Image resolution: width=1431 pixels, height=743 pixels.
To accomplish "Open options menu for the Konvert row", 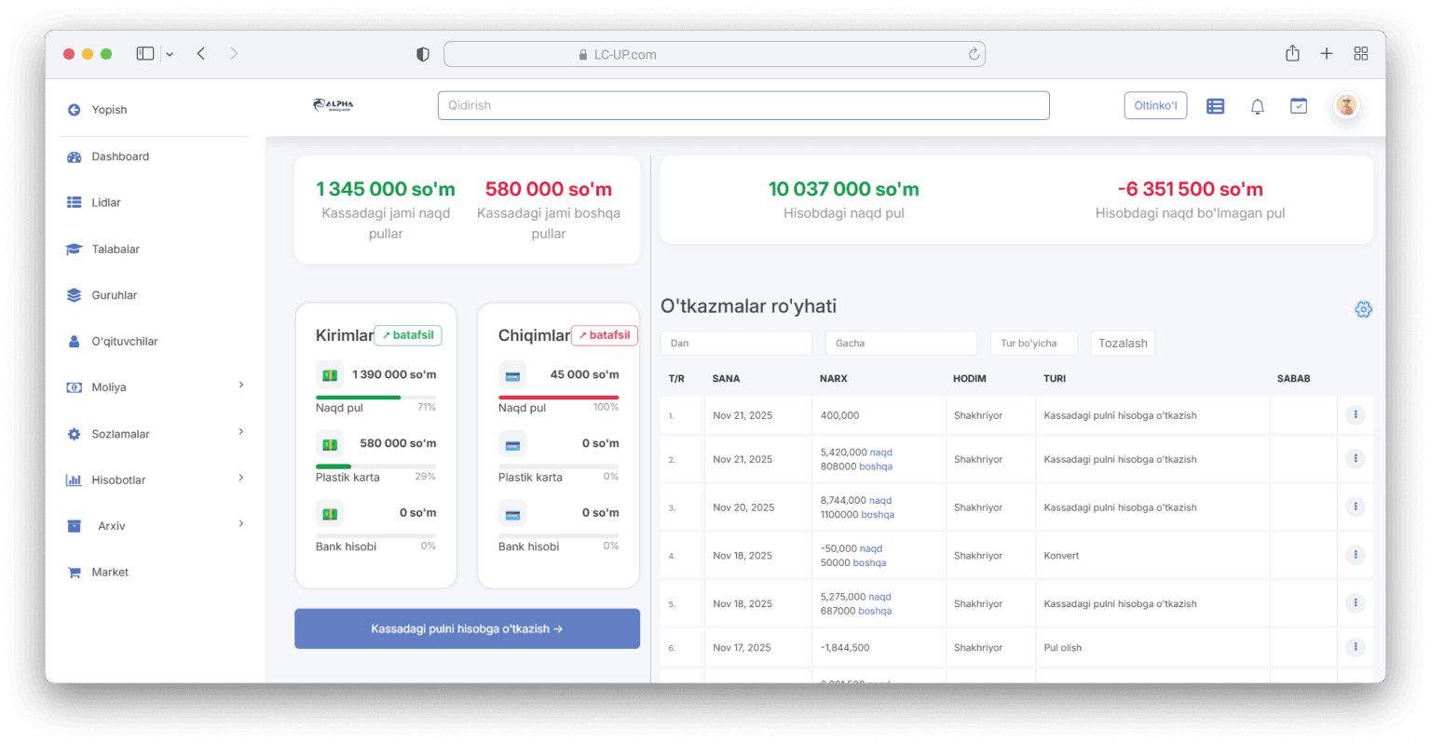I will point(1355,555).
